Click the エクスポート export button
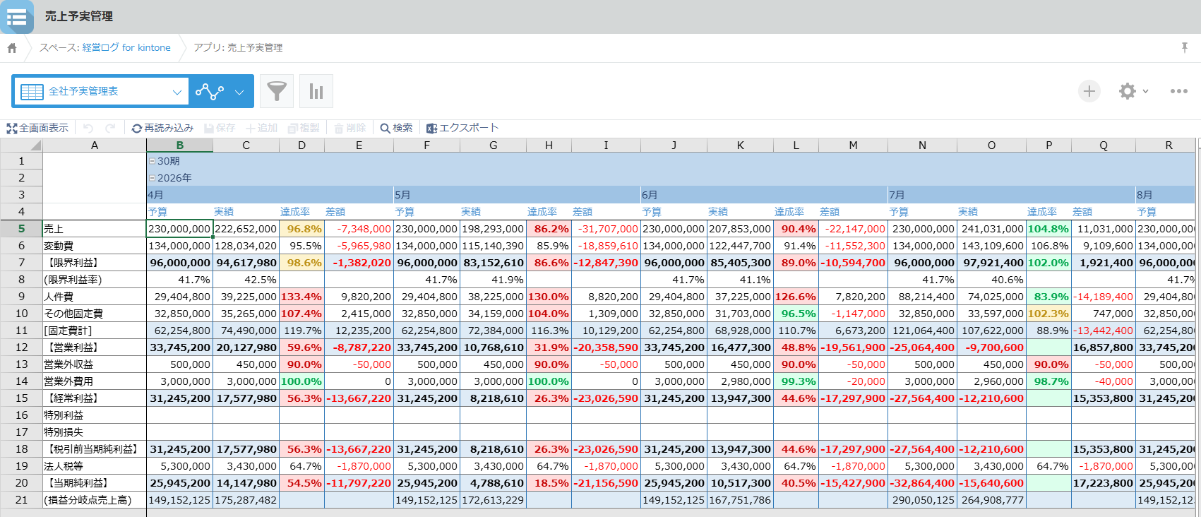The height and width of the screenshot is (517, 1201). (462, 128)
